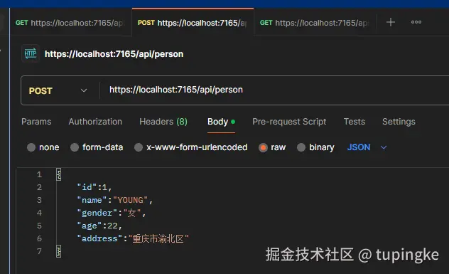
Task: Open the Tests tab
Action: point(355,122)
